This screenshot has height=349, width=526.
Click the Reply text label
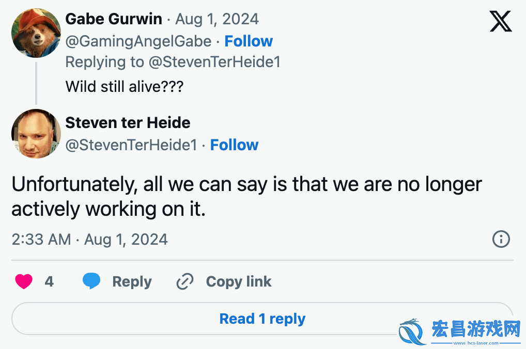[132, 281]
